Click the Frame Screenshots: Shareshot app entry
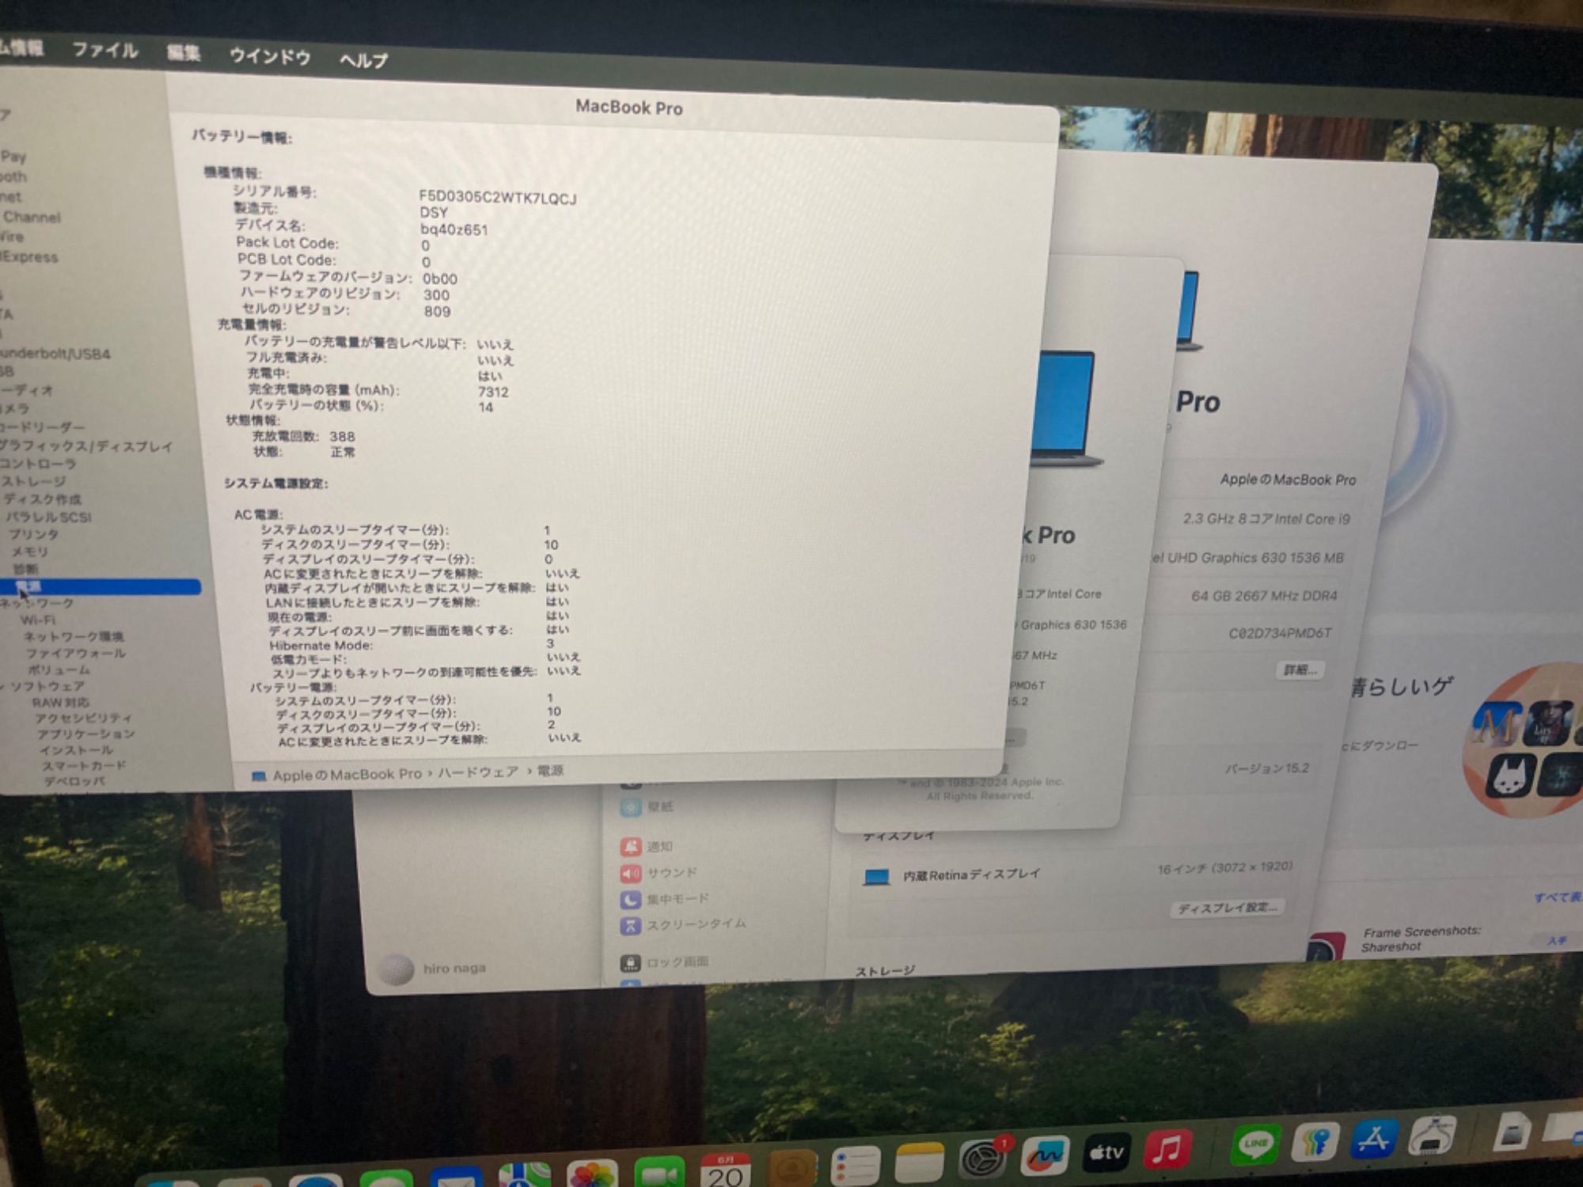Viewport: 1583px width, 1187px height. (1421, 939)
